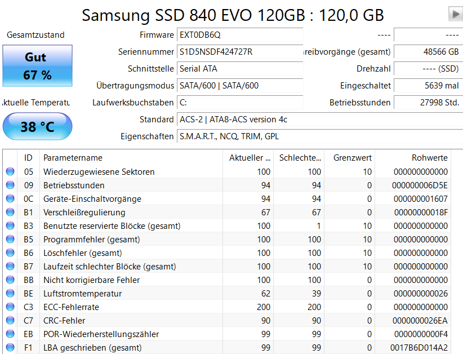Click status orb for Löschfehler (gesamt) row

click(10, 253)
